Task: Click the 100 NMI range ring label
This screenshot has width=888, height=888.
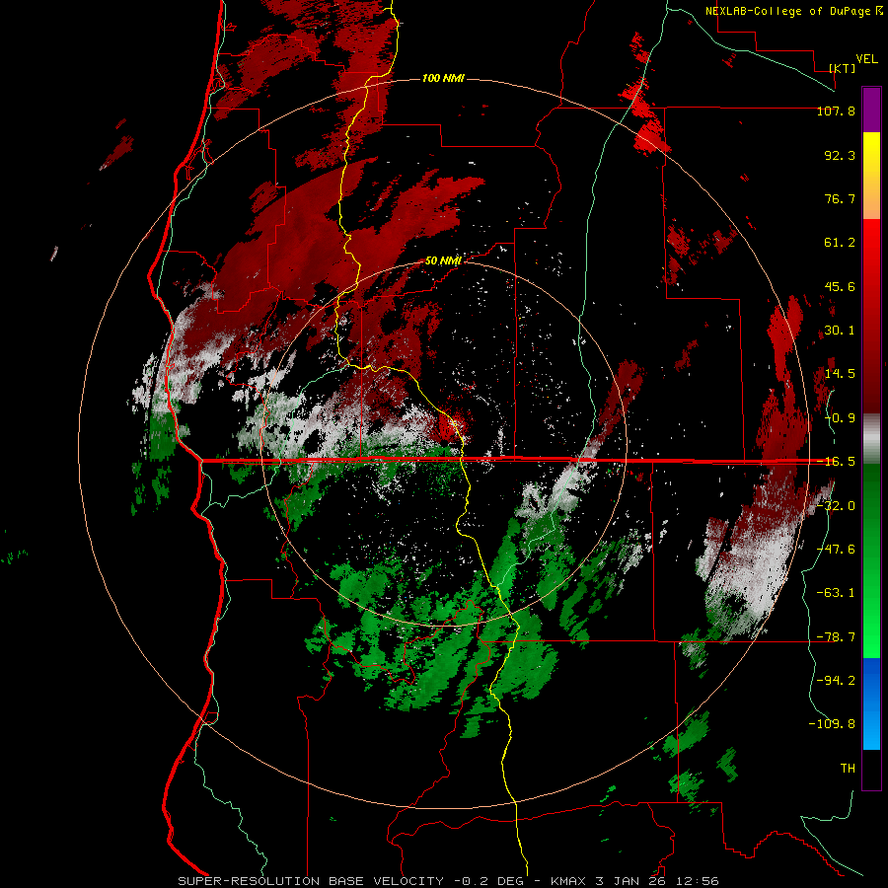Action: click(x=443, y=78)
